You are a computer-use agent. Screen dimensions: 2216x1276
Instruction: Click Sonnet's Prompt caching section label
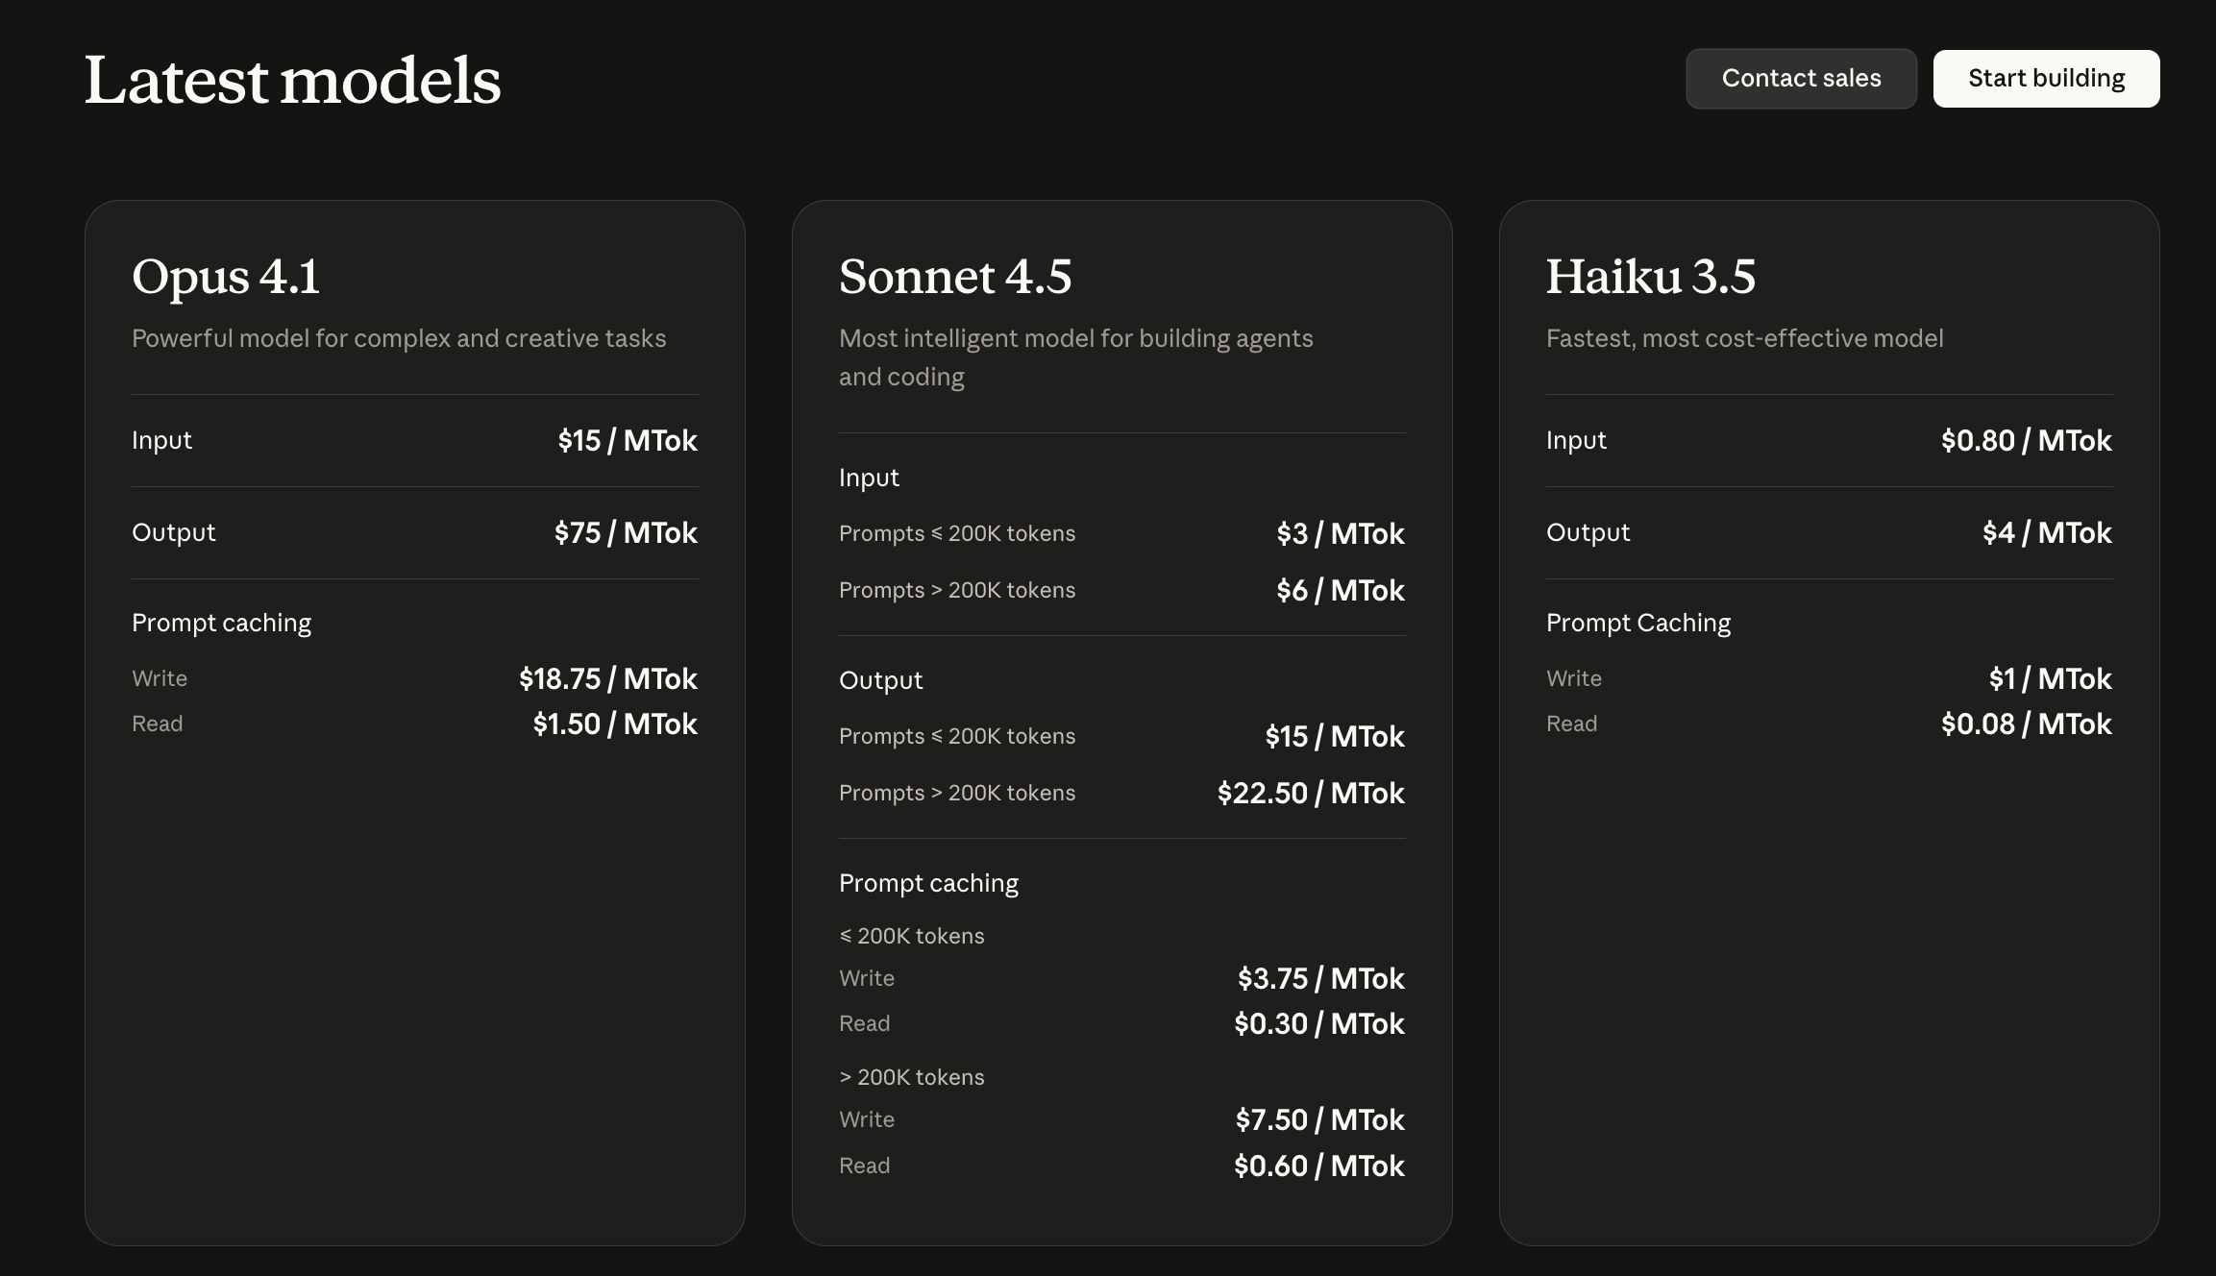click(928, 883)
